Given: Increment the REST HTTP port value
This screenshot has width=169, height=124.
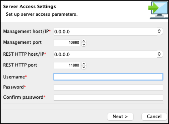Looking at the screenshot, I should point(84,64).
